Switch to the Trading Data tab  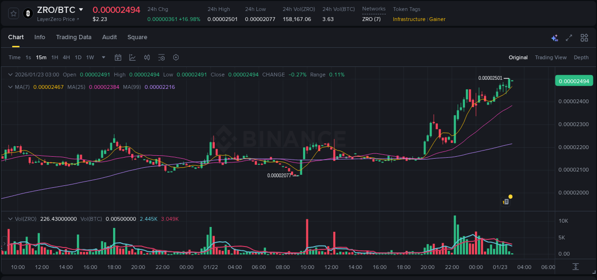coord(74,37)
